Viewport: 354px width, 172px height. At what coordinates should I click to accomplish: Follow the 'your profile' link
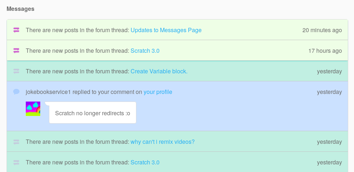click(158, 92)
